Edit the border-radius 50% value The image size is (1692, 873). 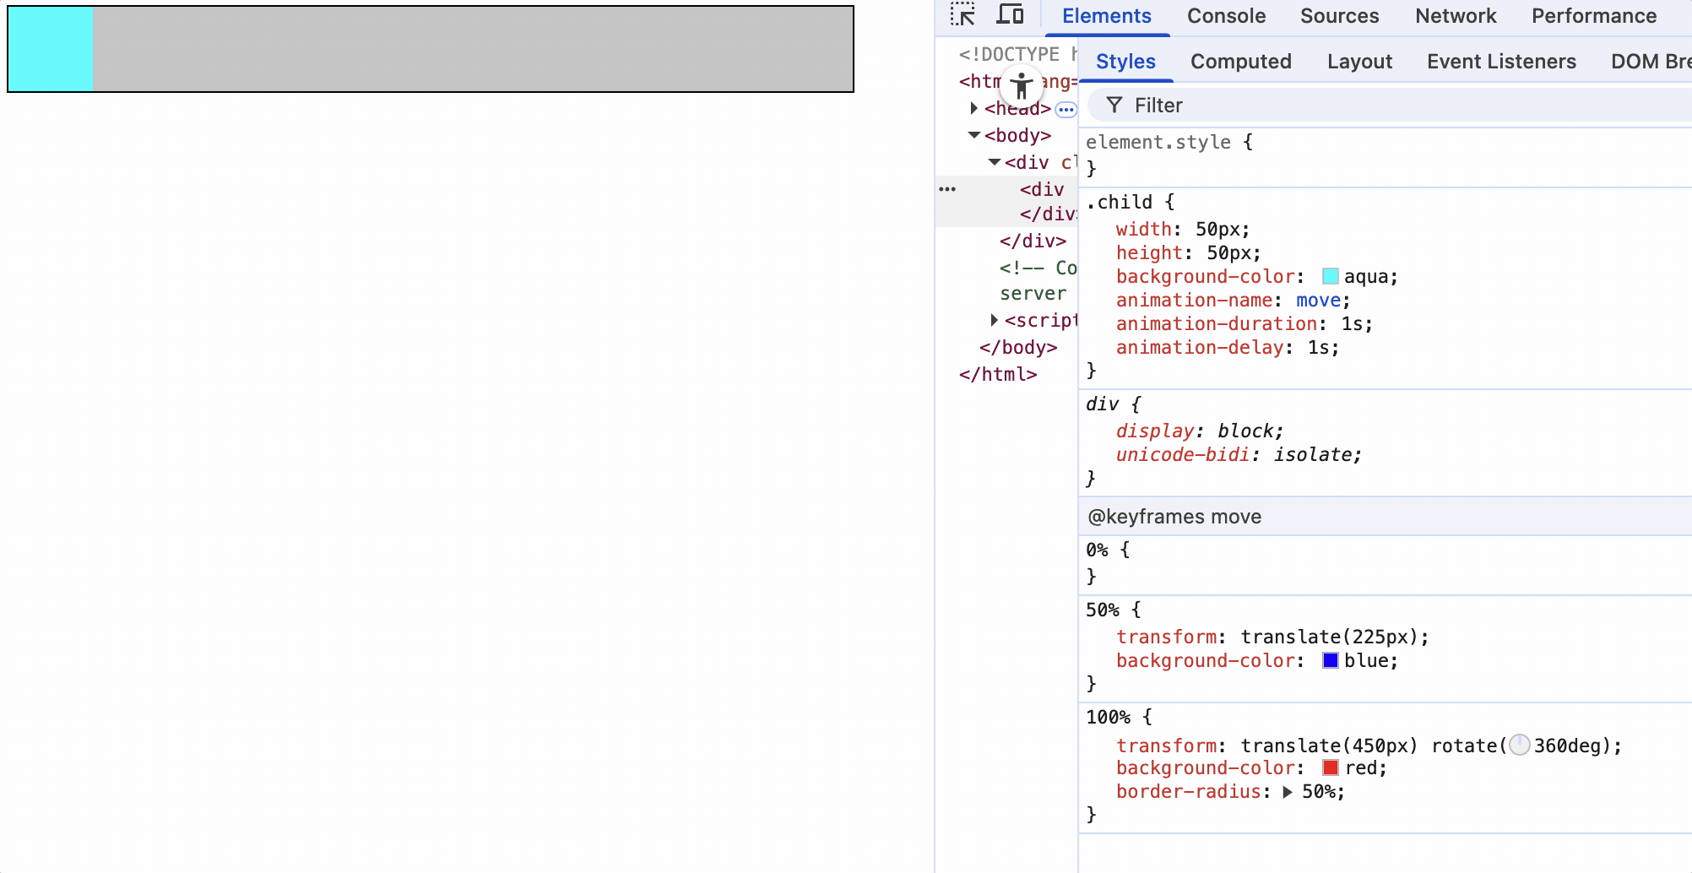[1318, 792]
